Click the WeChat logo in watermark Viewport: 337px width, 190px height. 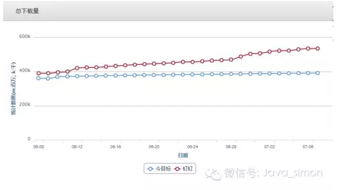coord(213,174)
